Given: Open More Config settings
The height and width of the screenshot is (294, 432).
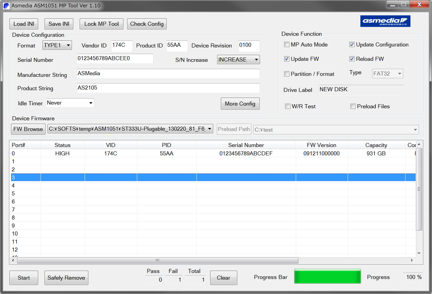Looking at the screenshot, I should 240,104.
